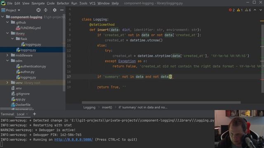Click the if 'summary' breadcrumb

[143, 107]
